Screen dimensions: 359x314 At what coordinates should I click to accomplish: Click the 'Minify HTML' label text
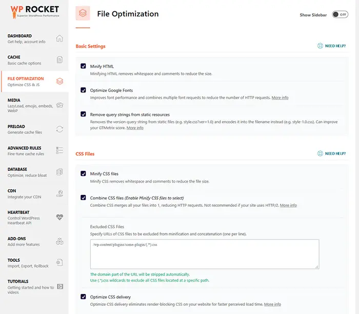pyautogui.click(x=102, y=66)
